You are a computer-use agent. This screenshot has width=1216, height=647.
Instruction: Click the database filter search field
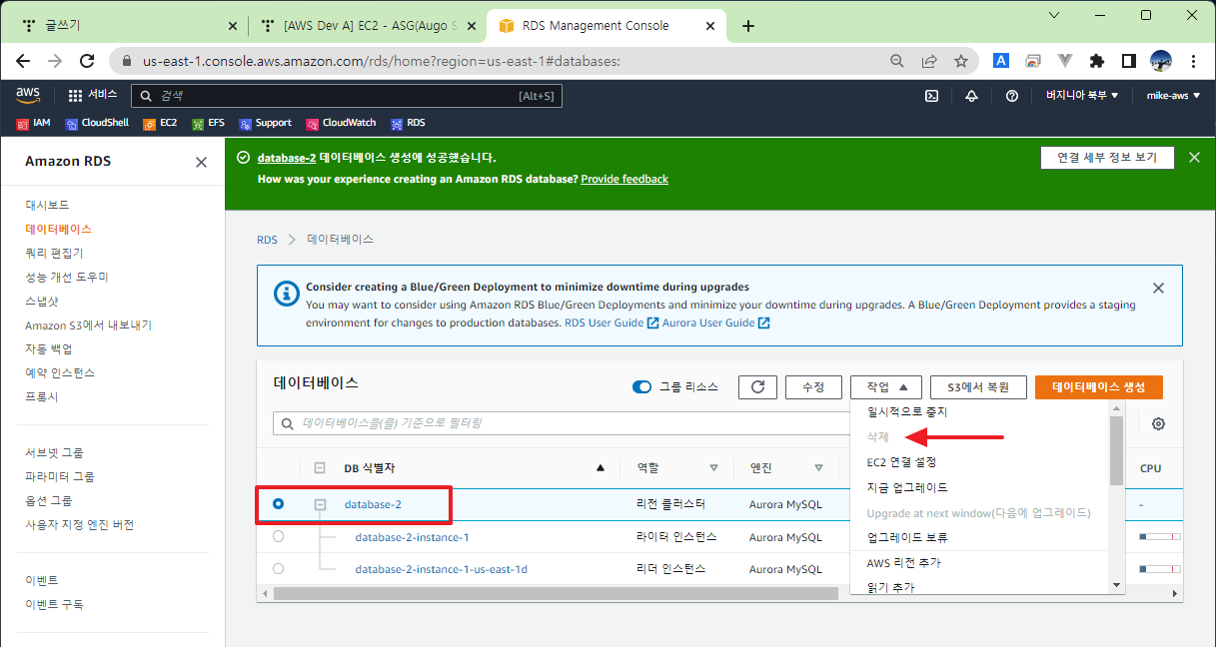click(x=562, y=423)
